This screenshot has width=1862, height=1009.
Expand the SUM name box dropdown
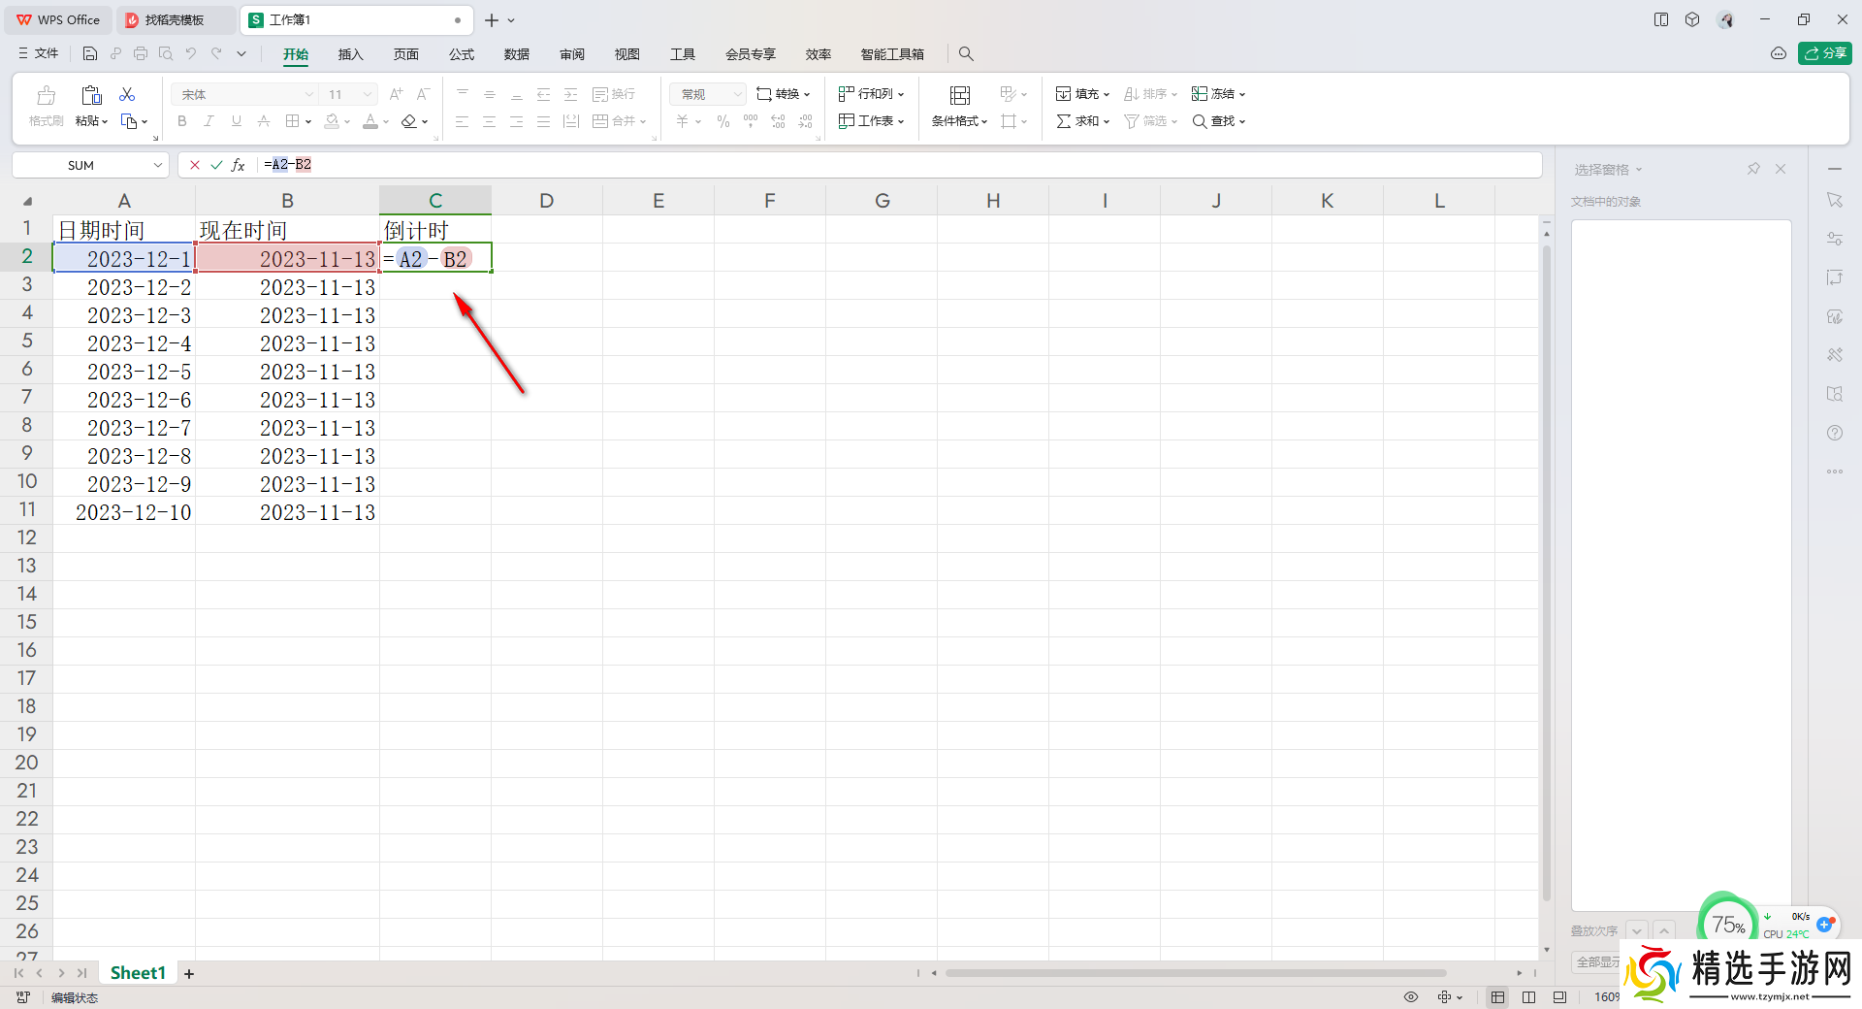[x=157, y=165]
